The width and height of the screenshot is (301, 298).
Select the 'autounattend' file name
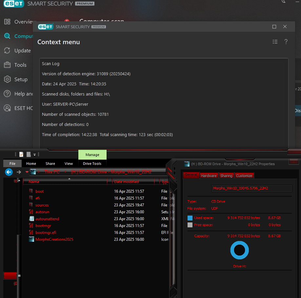point(47,219)
